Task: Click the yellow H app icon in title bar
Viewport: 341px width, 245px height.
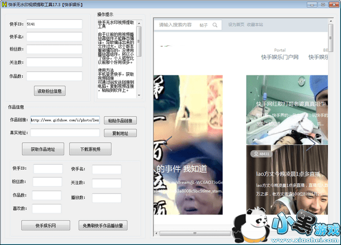Action: [4, 5]
